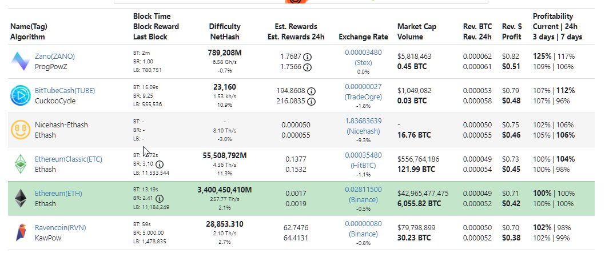The width and height of the screenshot is (605, 253).
Task: Click ETC difficulty value 55,508,792M
Action: tap(225, 155)
